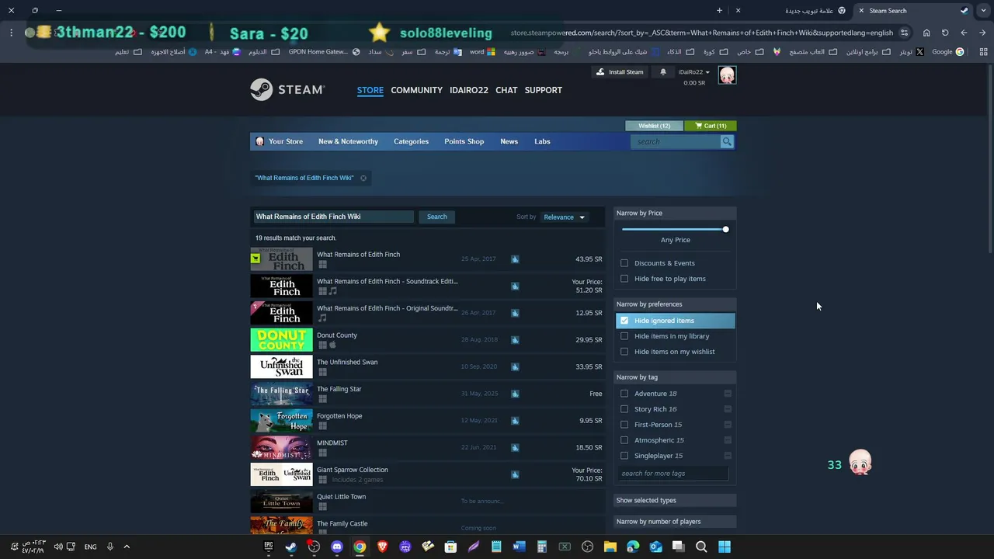Click the user avatar picture
Screen dimensions: 994x559
pos(727,75)
